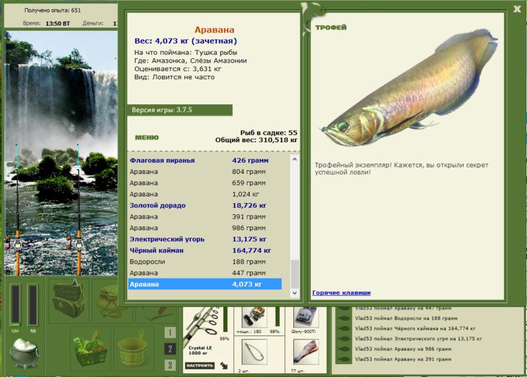The height and width of the screenshot is (377, 527).
Task: Open the МЕНЮ menu
Action: [x=147, y=137]
